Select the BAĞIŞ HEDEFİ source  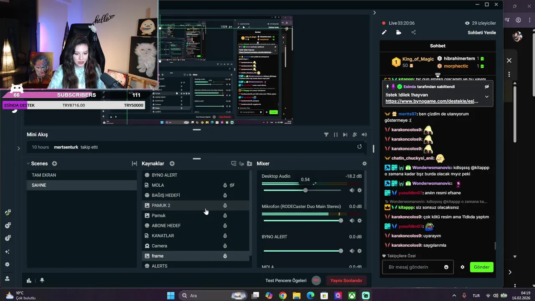[x=196, y=195]
